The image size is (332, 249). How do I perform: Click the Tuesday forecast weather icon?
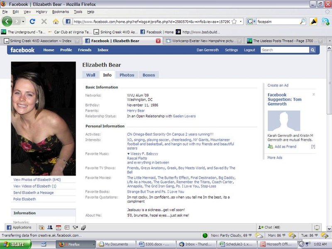pos(325,235)
